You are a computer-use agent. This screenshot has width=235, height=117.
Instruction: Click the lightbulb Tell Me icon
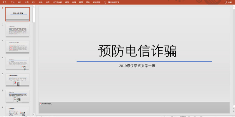tap(105, 2)
